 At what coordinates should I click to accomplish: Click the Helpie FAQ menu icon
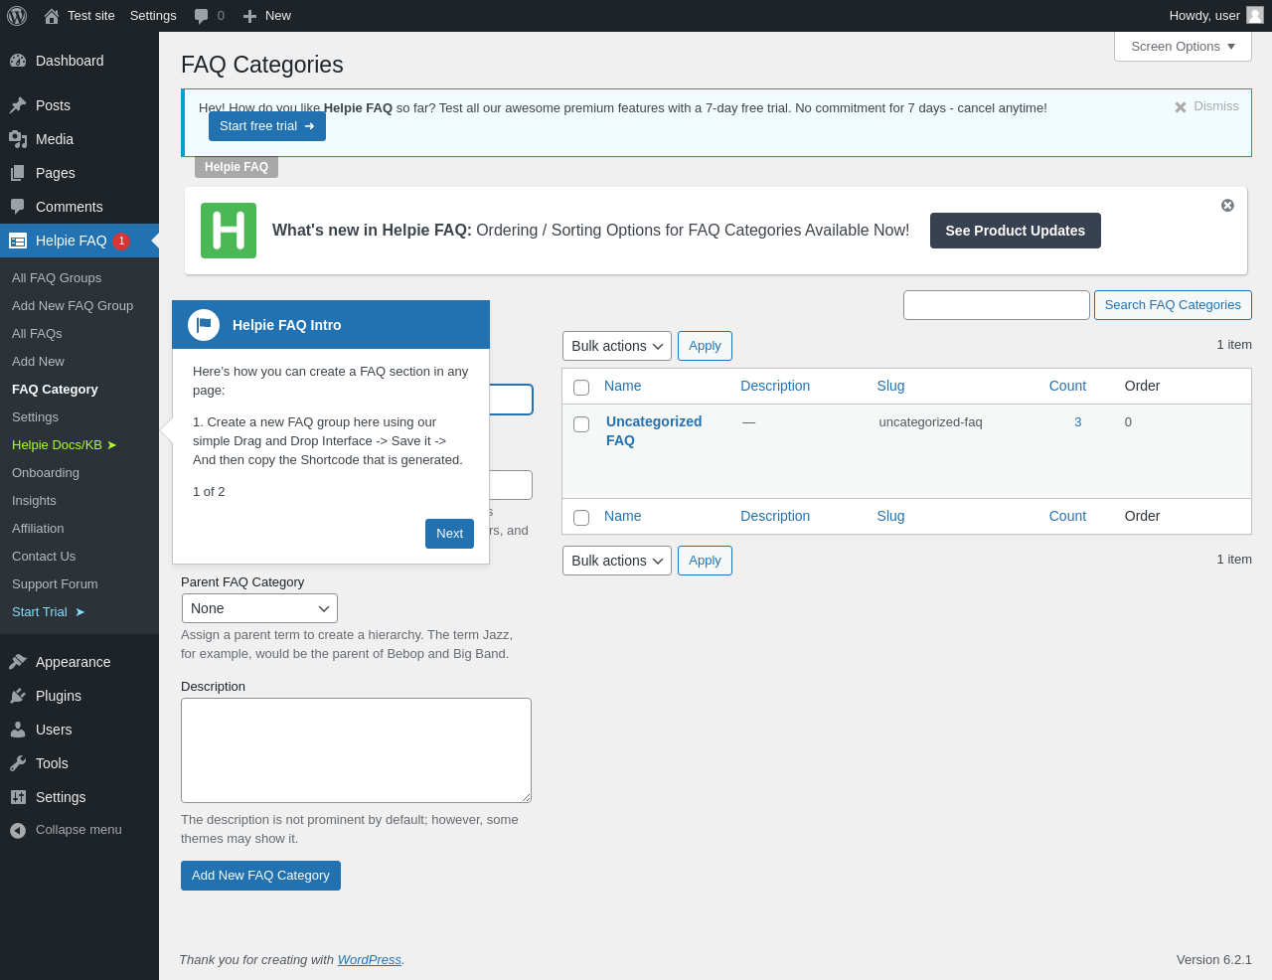point(18,241)
